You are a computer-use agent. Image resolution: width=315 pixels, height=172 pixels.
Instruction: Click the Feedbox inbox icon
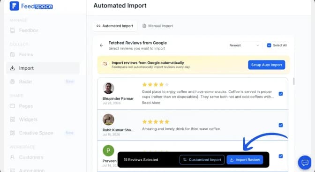pos(13,30)
